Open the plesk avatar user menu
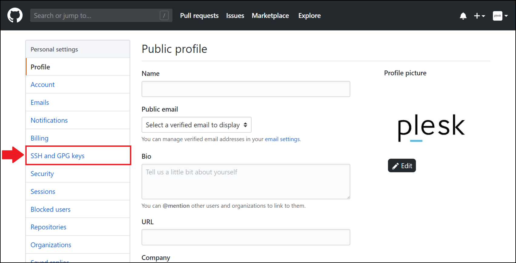The height and width of the screenshot is (263, 516). click(x=500, y=16)
